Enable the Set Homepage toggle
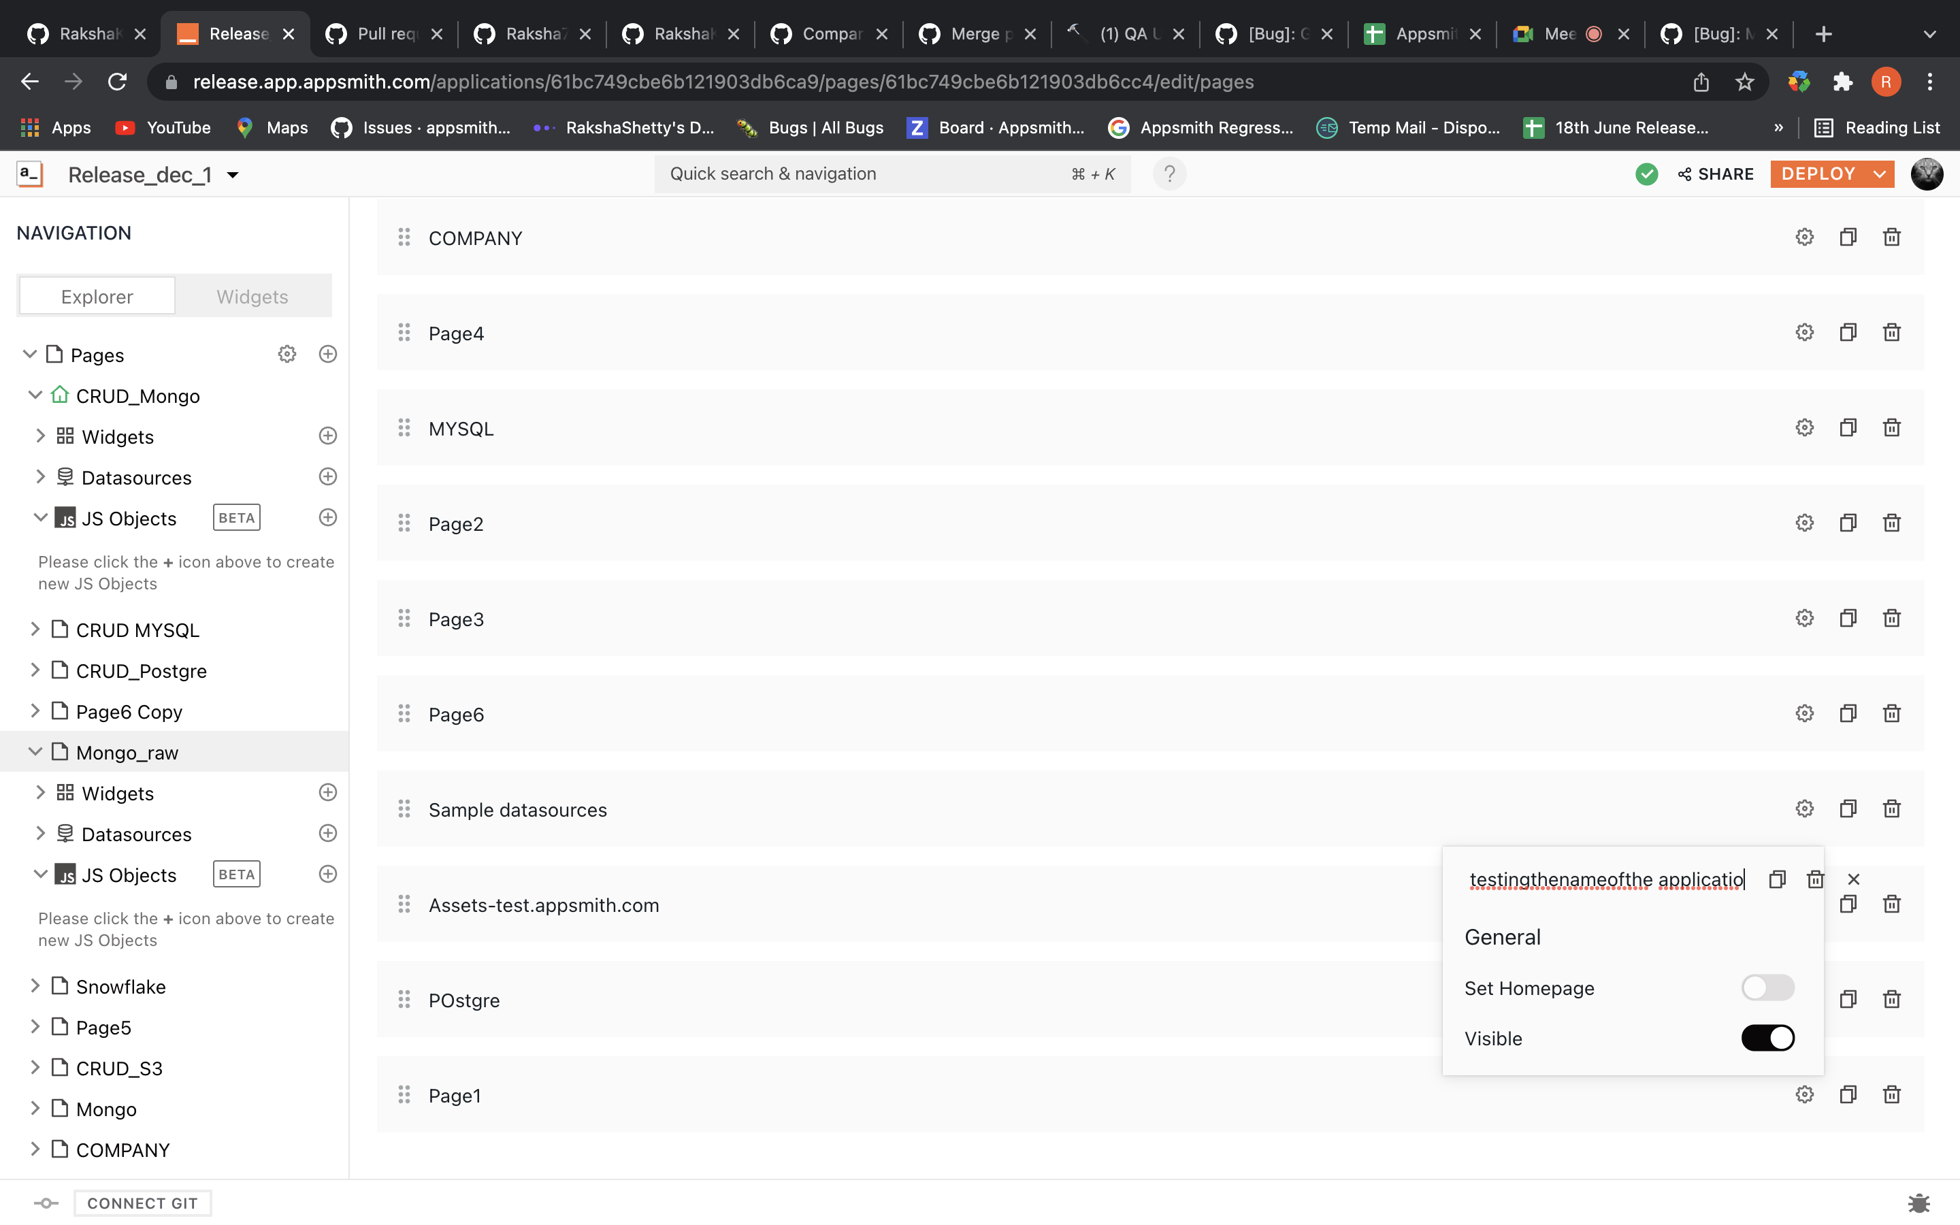The image size is (1960, 1225). pos(1767,987)
